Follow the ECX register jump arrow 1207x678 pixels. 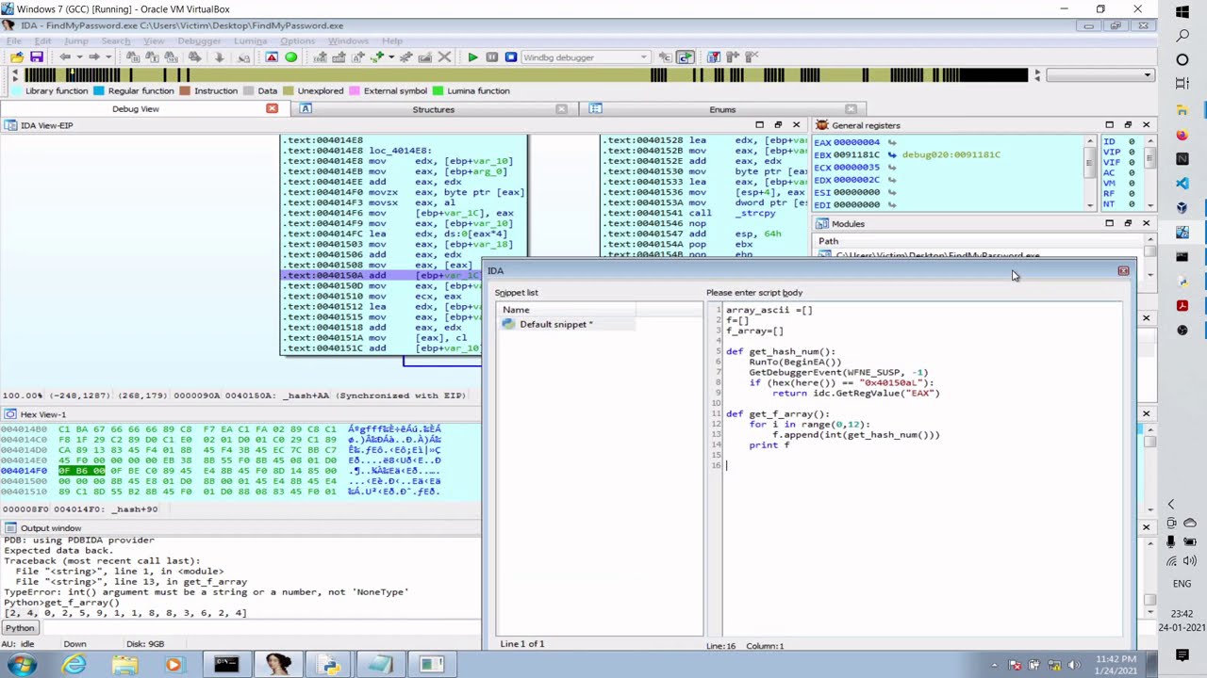[x=892, y=168]
